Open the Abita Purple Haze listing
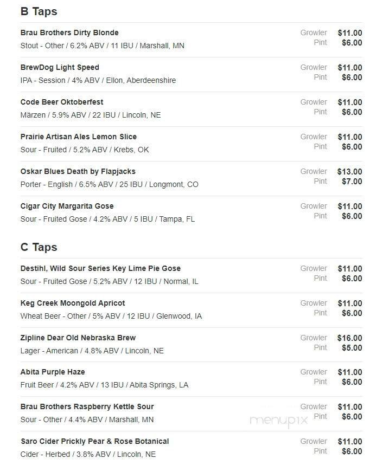The image size is (376, 465). click(x=53, y=372)
